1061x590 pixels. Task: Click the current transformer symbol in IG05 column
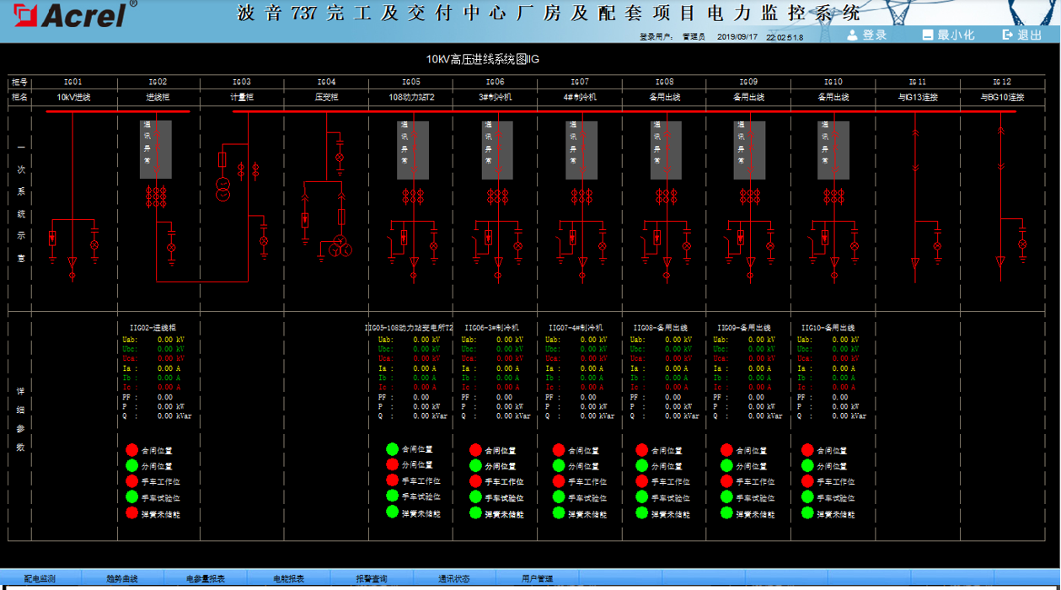pos(413,197)
